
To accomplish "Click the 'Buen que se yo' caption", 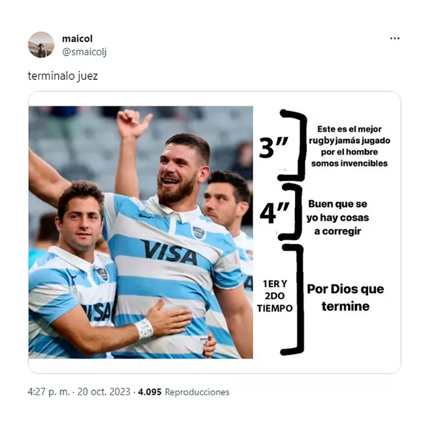I will pos(338,218).
